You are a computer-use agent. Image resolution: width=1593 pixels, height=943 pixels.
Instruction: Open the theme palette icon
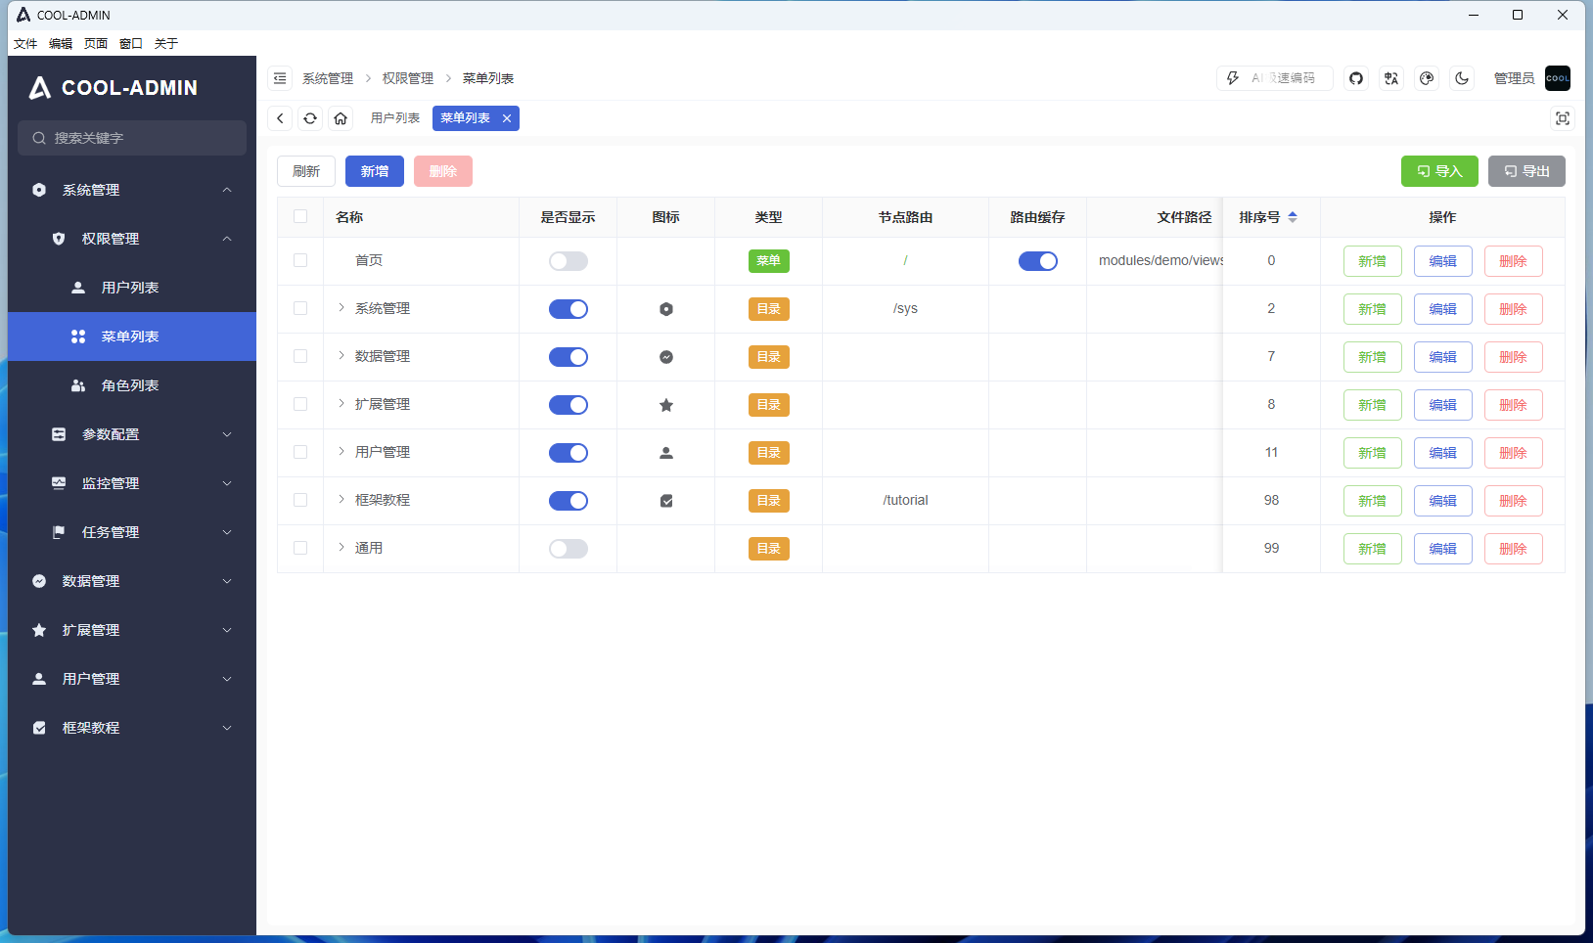1427,78
